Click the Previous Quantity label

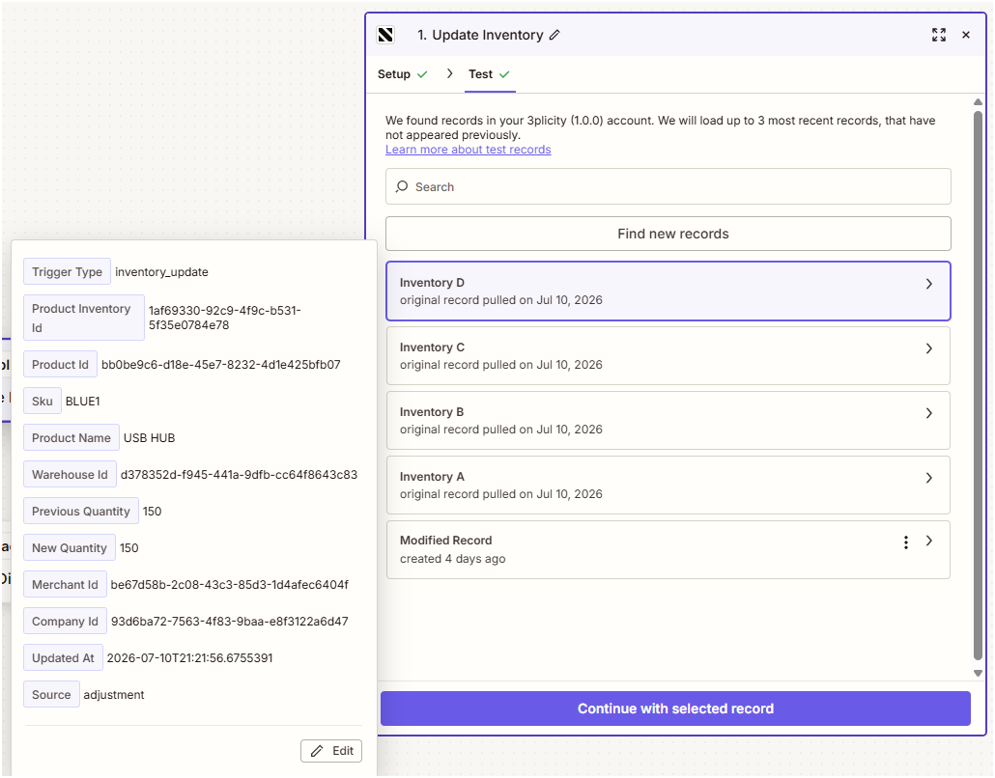pyautogui.click(x=81, y=512)
